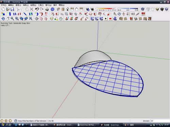Switch to the Front view house icon
170x127 pixels.
68,9
